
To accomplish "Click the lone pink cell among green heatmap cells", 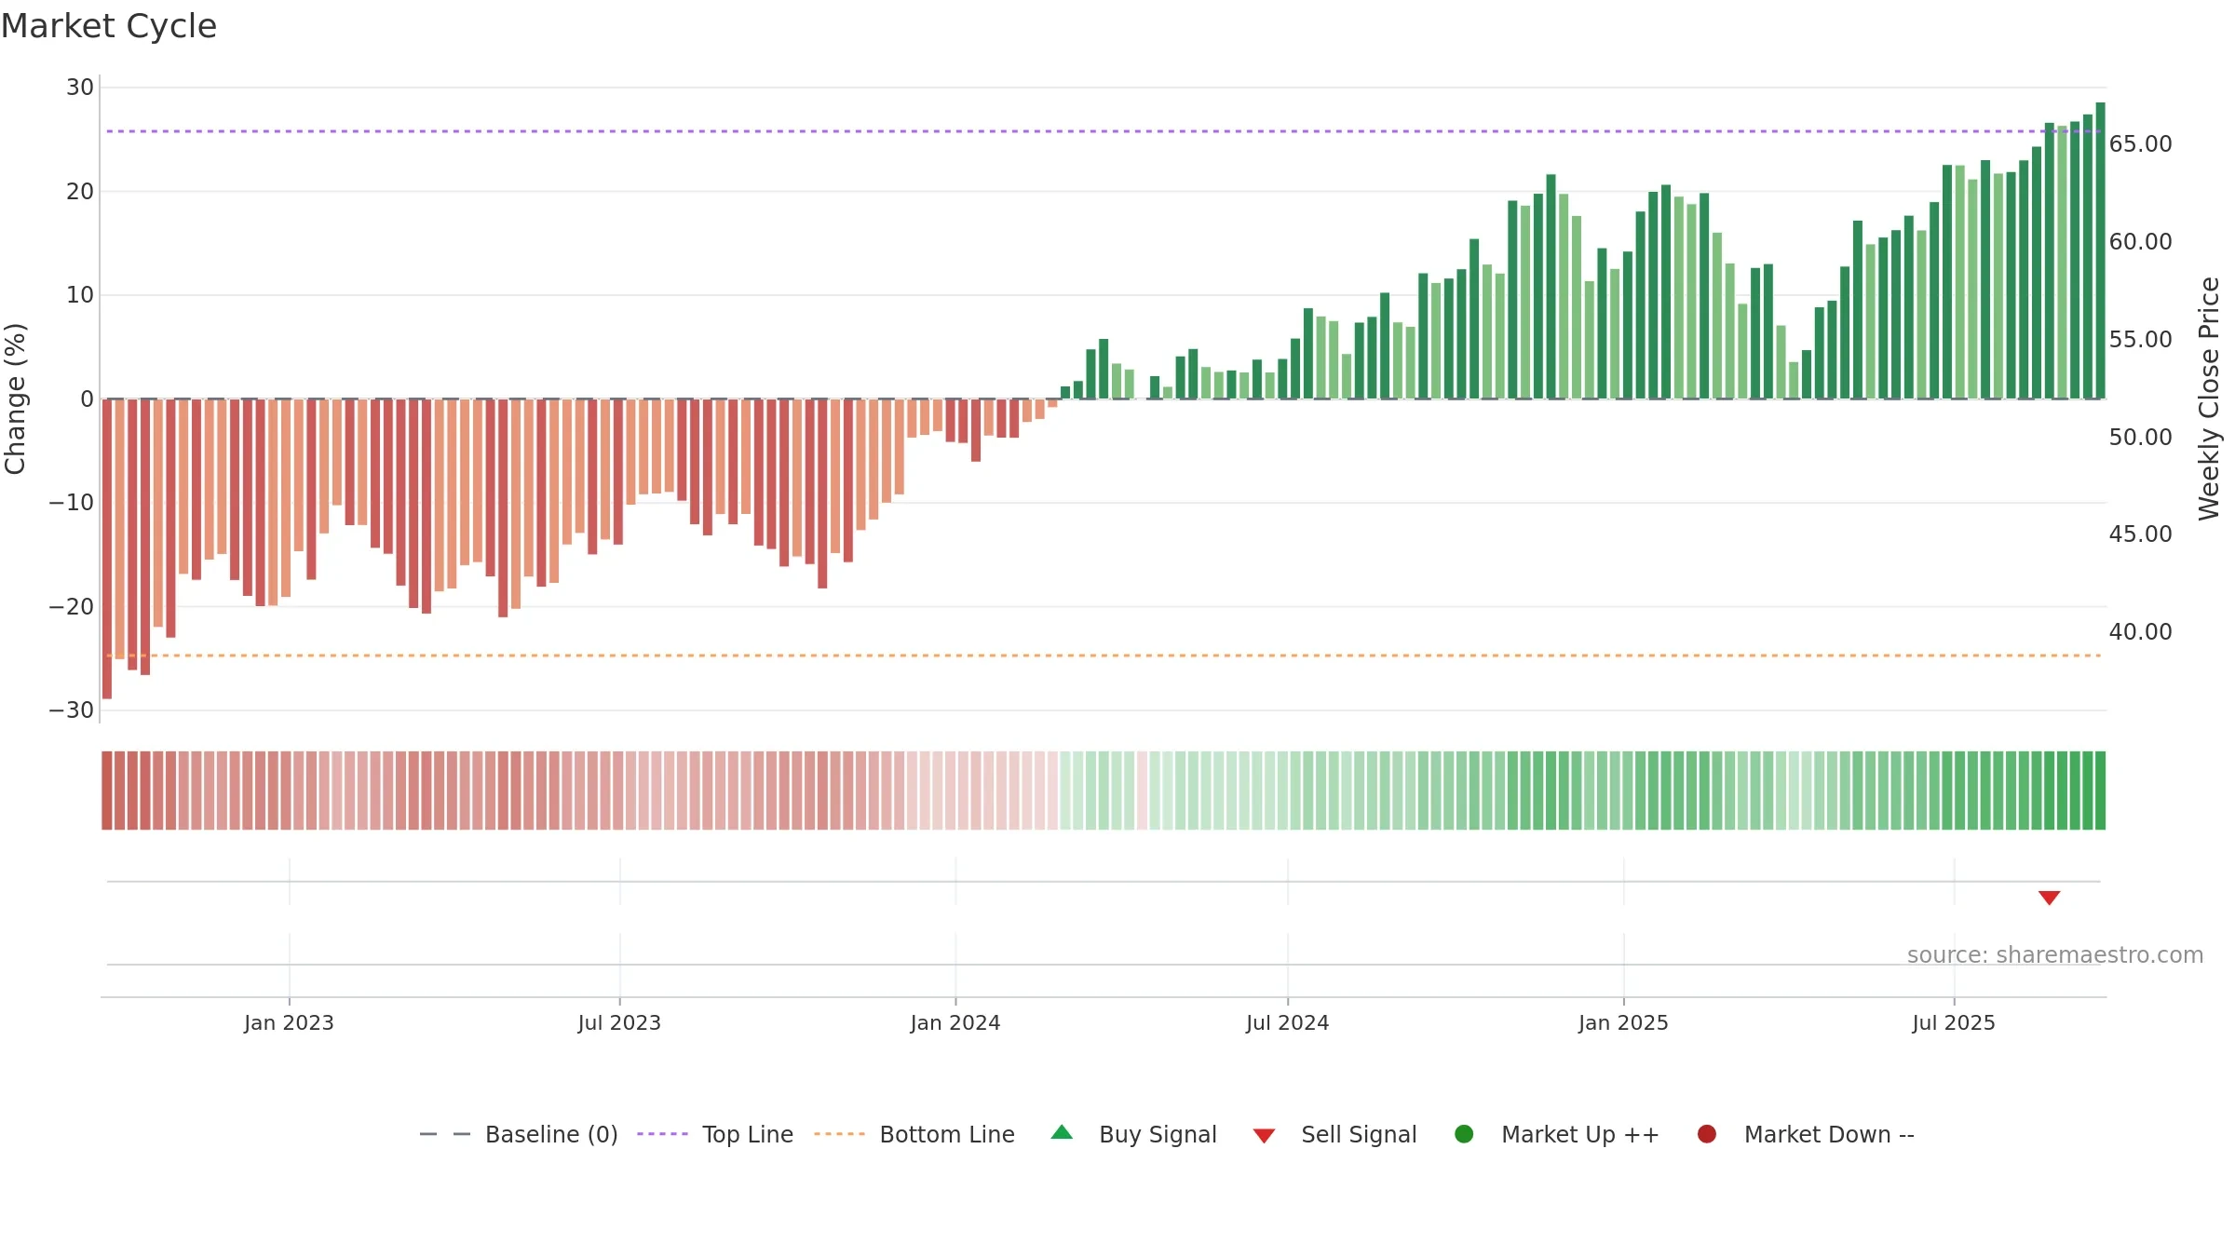I will pos(1142,791).
